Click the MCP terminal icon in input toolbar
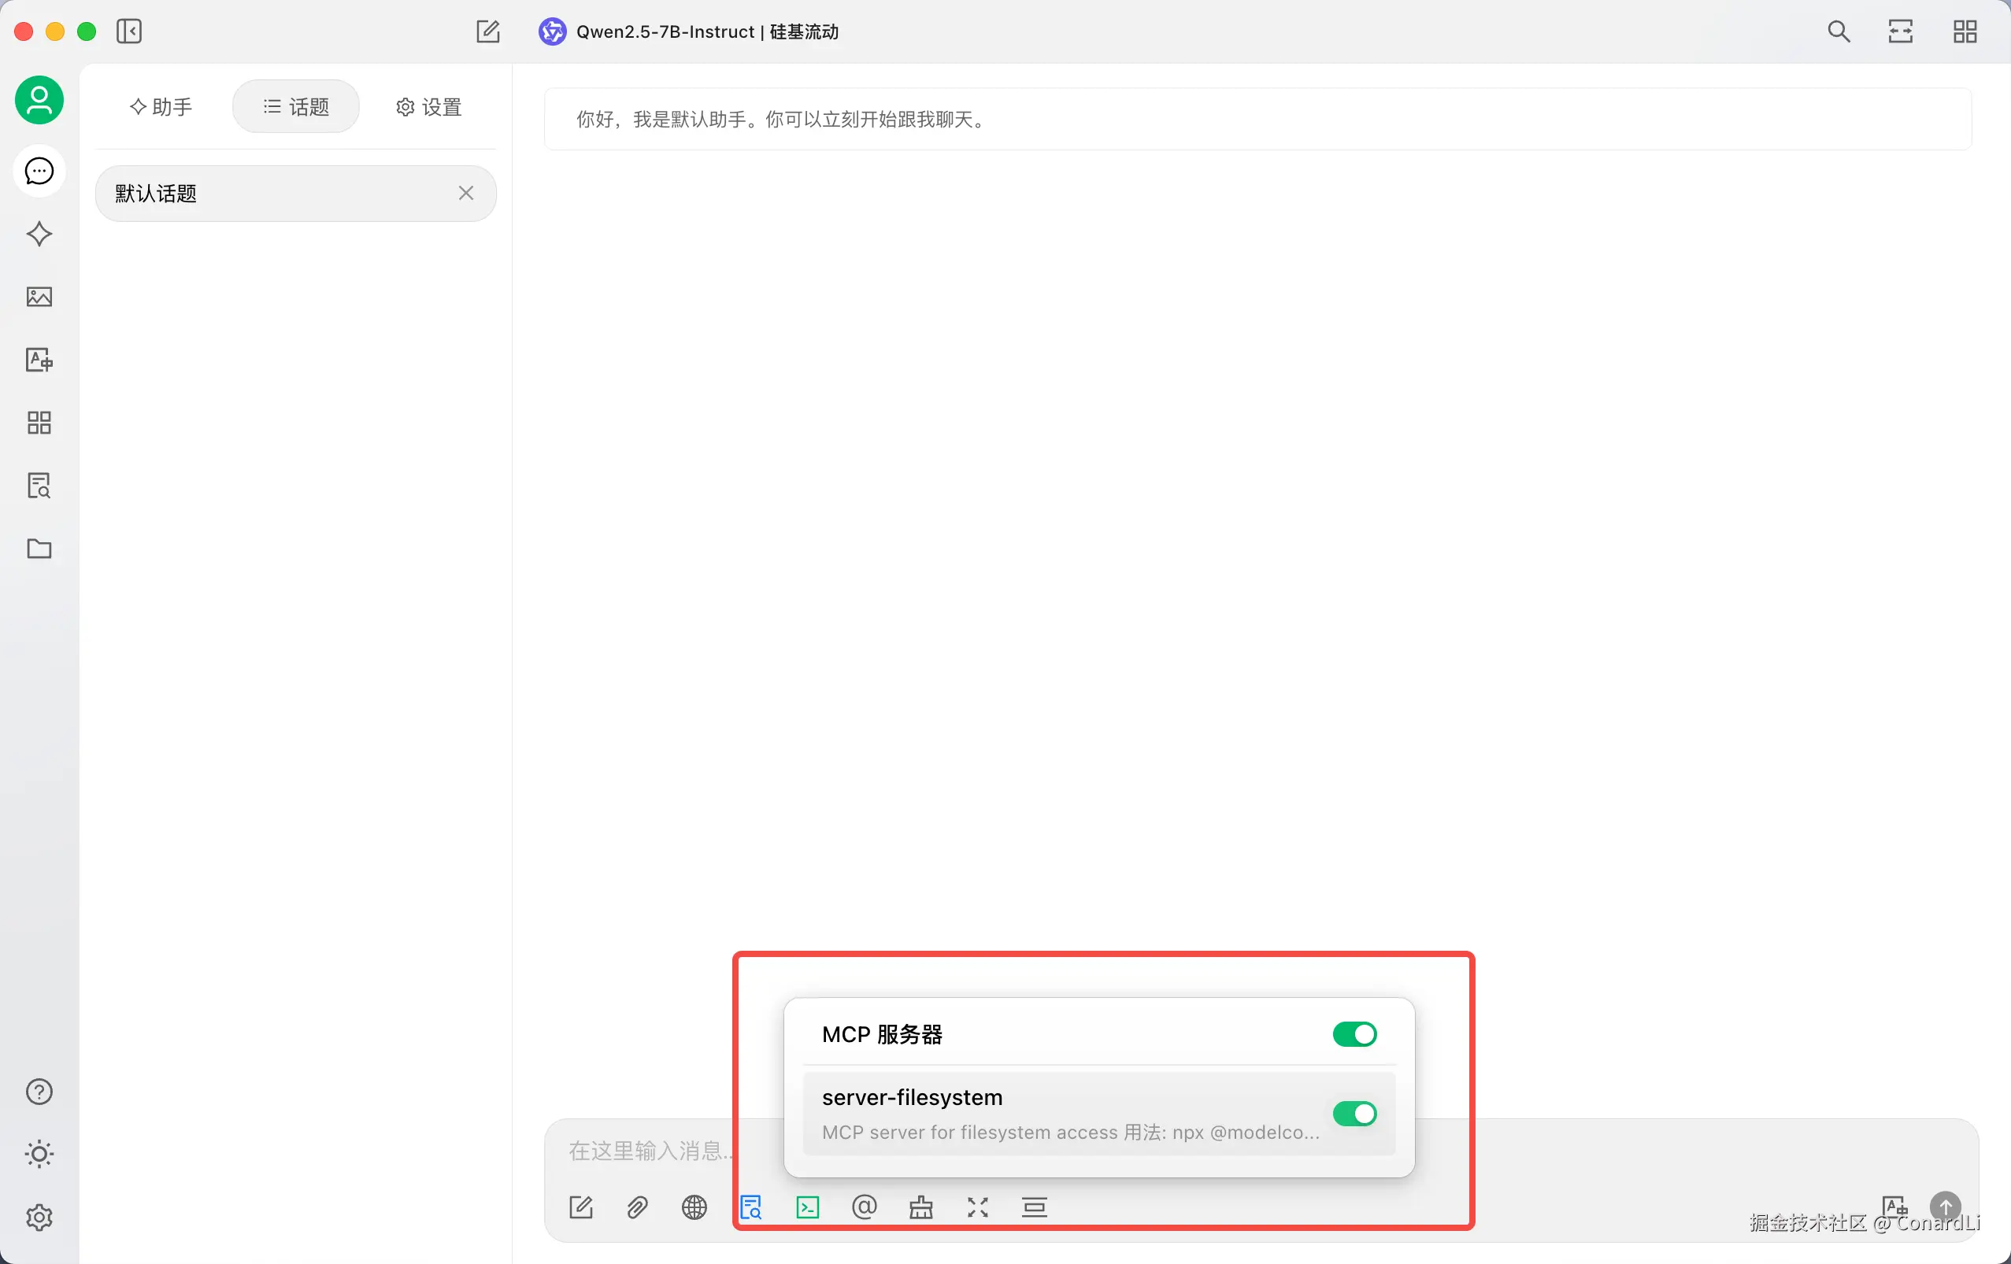Viewport: 2011px width, 1264px height. pyautogui.click(x=808, y=1207)
